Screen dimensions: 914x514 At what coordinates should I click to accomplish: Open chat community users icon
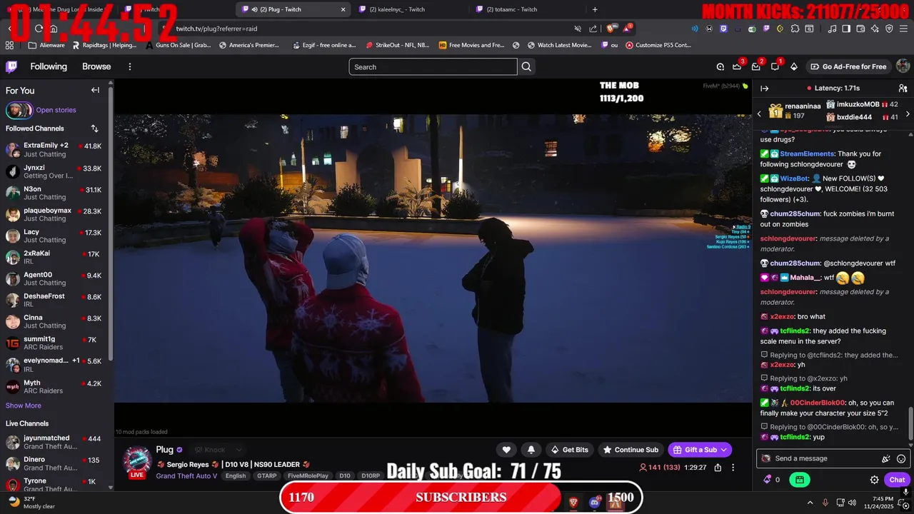coord(903,89)
